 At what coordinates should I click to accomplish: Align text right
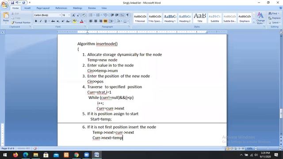point(100,21)
